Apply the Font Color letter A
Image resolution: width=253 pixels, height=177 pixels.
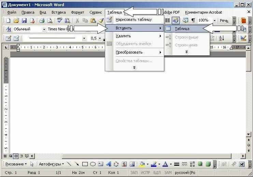(165, 164)
